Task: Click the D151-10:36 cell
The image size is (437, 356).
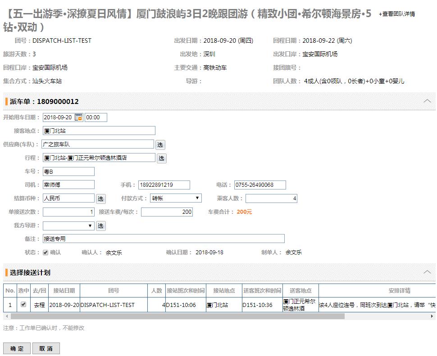Action: tap(262, 305)
